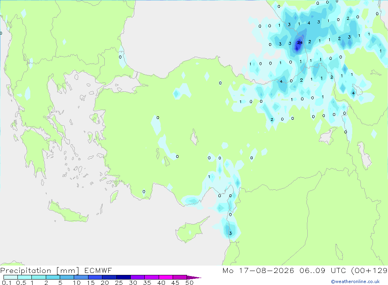Click the '06..09 UTC' time range text
The width and height of the screenshot is (388, 285).
(323, 270)
